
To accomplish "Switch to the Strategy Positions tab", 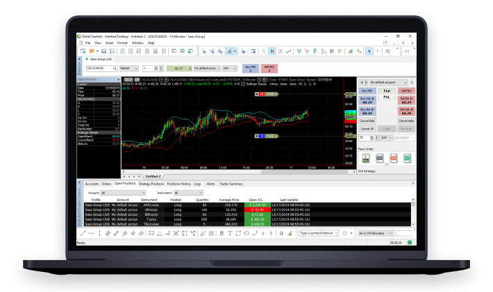I will coord(151,184).
